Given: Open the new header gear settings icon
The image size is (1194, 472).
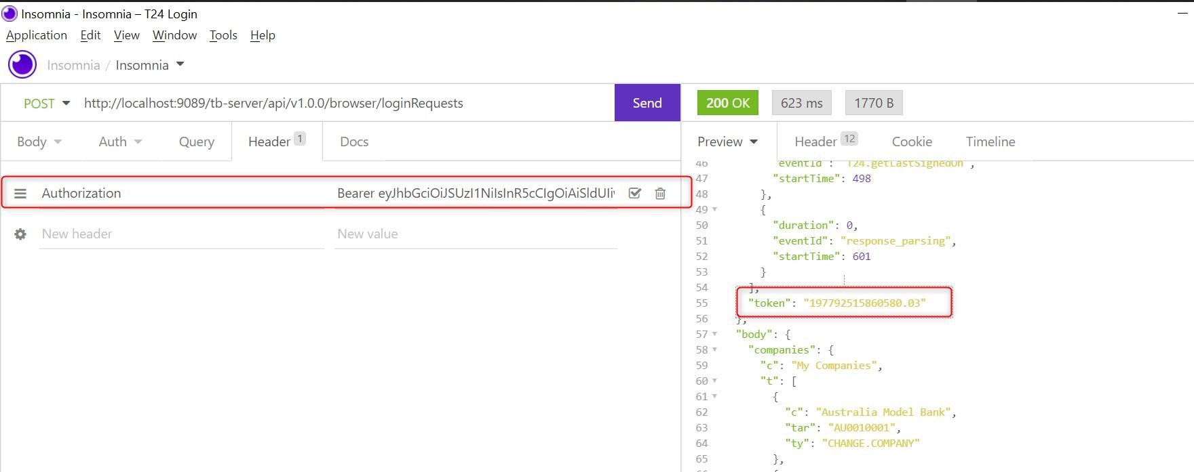Looking at the screenshot, I should pos(20,234).
